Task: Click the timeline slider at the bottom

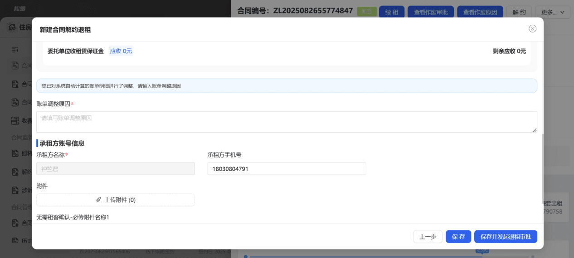Action: pos(388,257)
